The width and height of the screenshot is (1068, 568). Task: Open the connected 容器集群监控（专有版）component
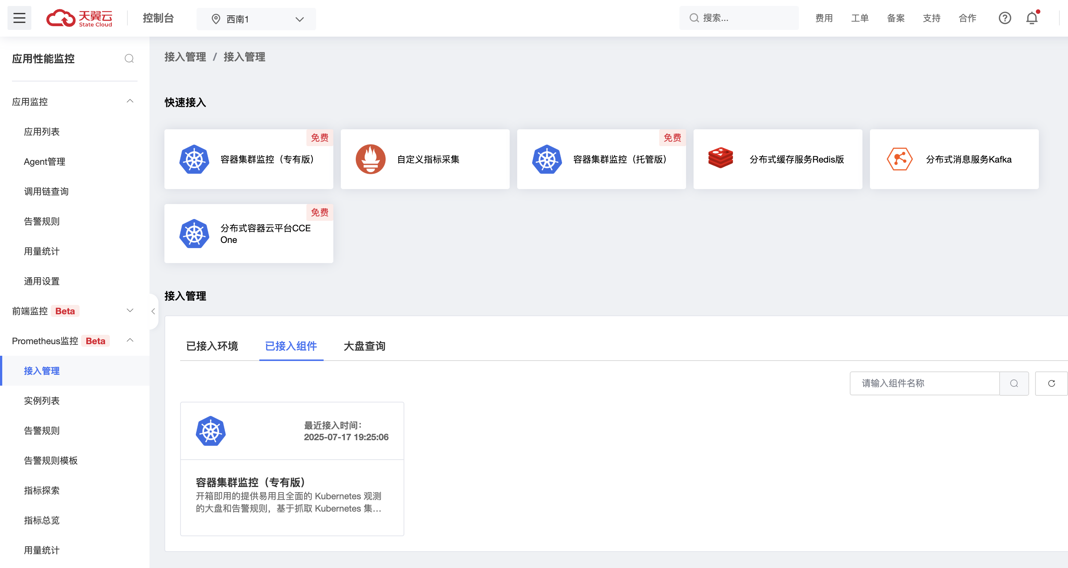tap(292, 469)
